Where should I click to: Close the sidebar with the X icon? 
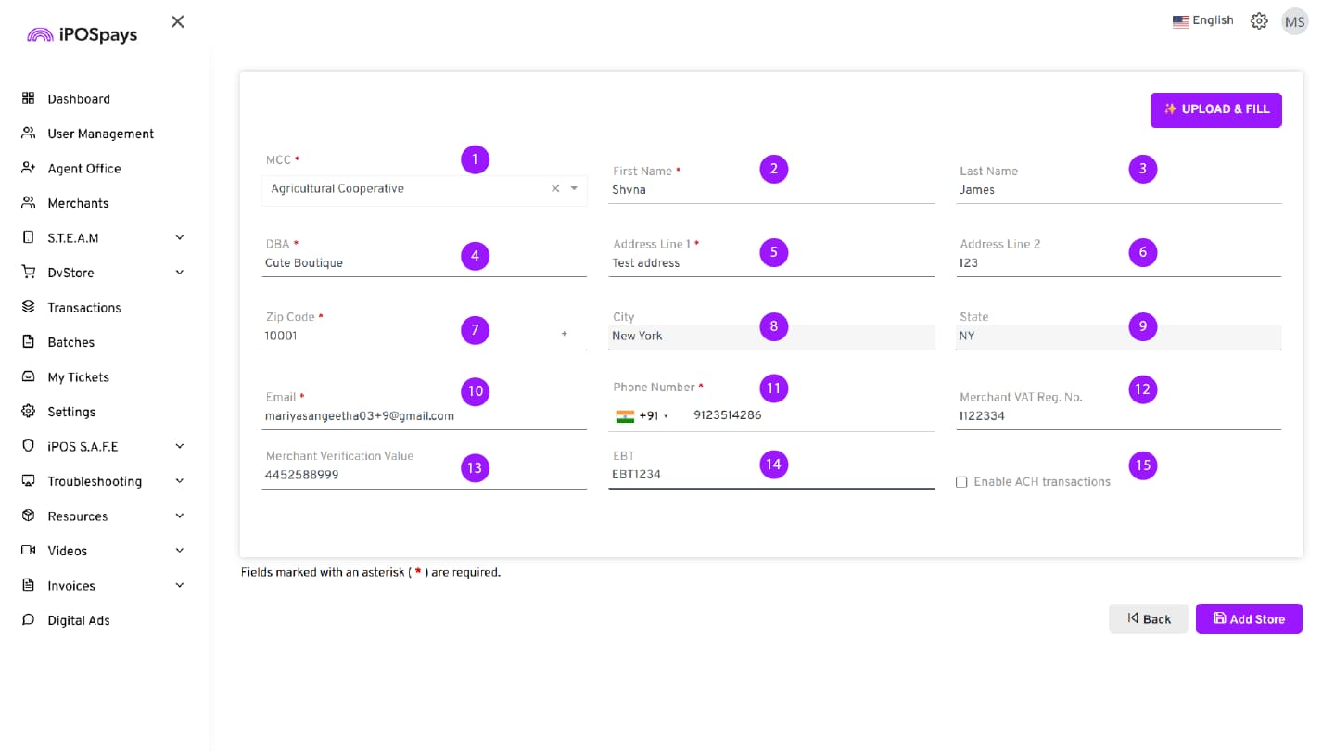tap(178, 21)
